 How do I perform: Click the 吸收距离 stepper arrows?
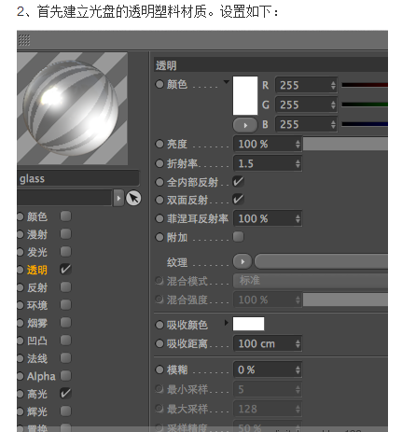298,343
